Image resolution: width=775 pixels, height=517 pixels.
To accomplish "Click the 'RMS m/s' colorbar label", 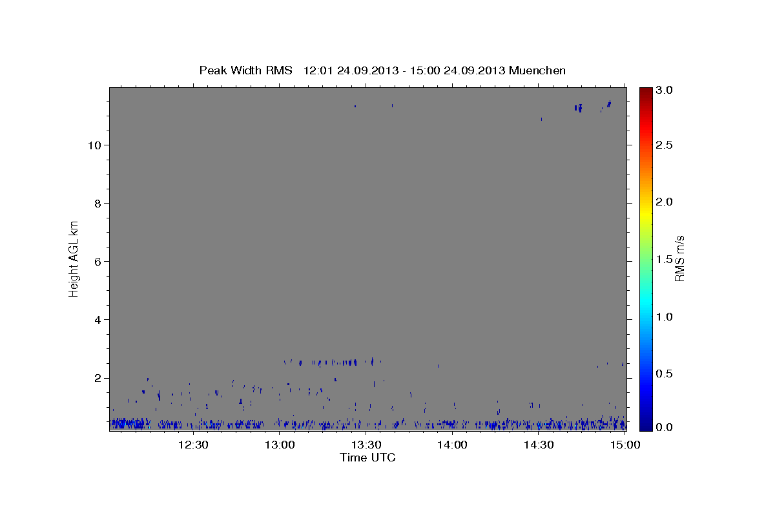I will coord(679,259).
